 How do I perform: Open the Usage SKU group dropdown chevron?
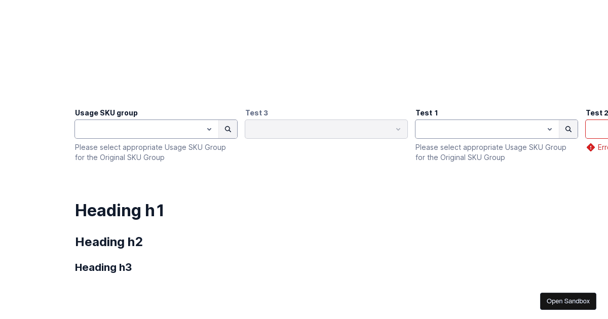(x=209, y=129)
